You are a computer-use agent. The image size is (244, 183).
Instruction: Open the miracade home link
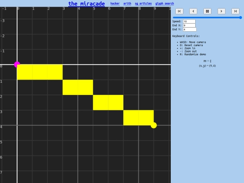pyautogui.click(x=86, y=4)
